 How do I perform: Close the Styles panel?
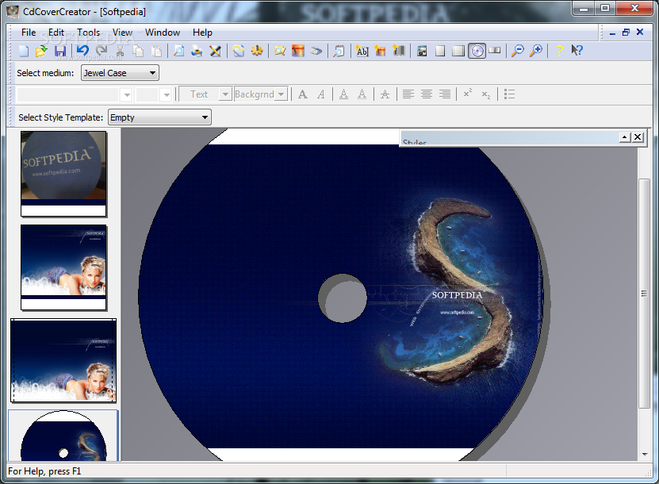[638, 137]
